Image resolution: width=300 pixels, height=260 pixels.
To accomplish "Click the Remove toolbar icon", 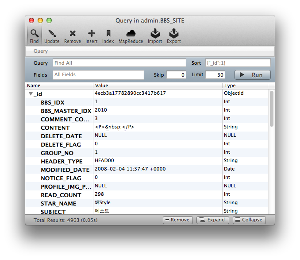I will pyautogui.click(x=73, y=36).
